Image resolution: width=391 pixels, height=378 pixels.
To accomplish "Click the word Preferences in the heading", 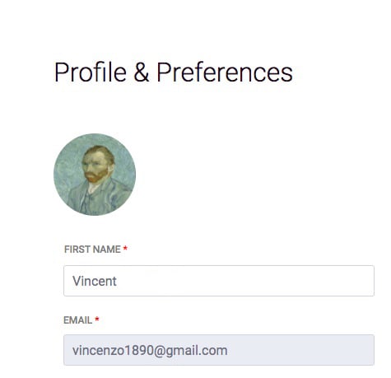I will [225, 72].
